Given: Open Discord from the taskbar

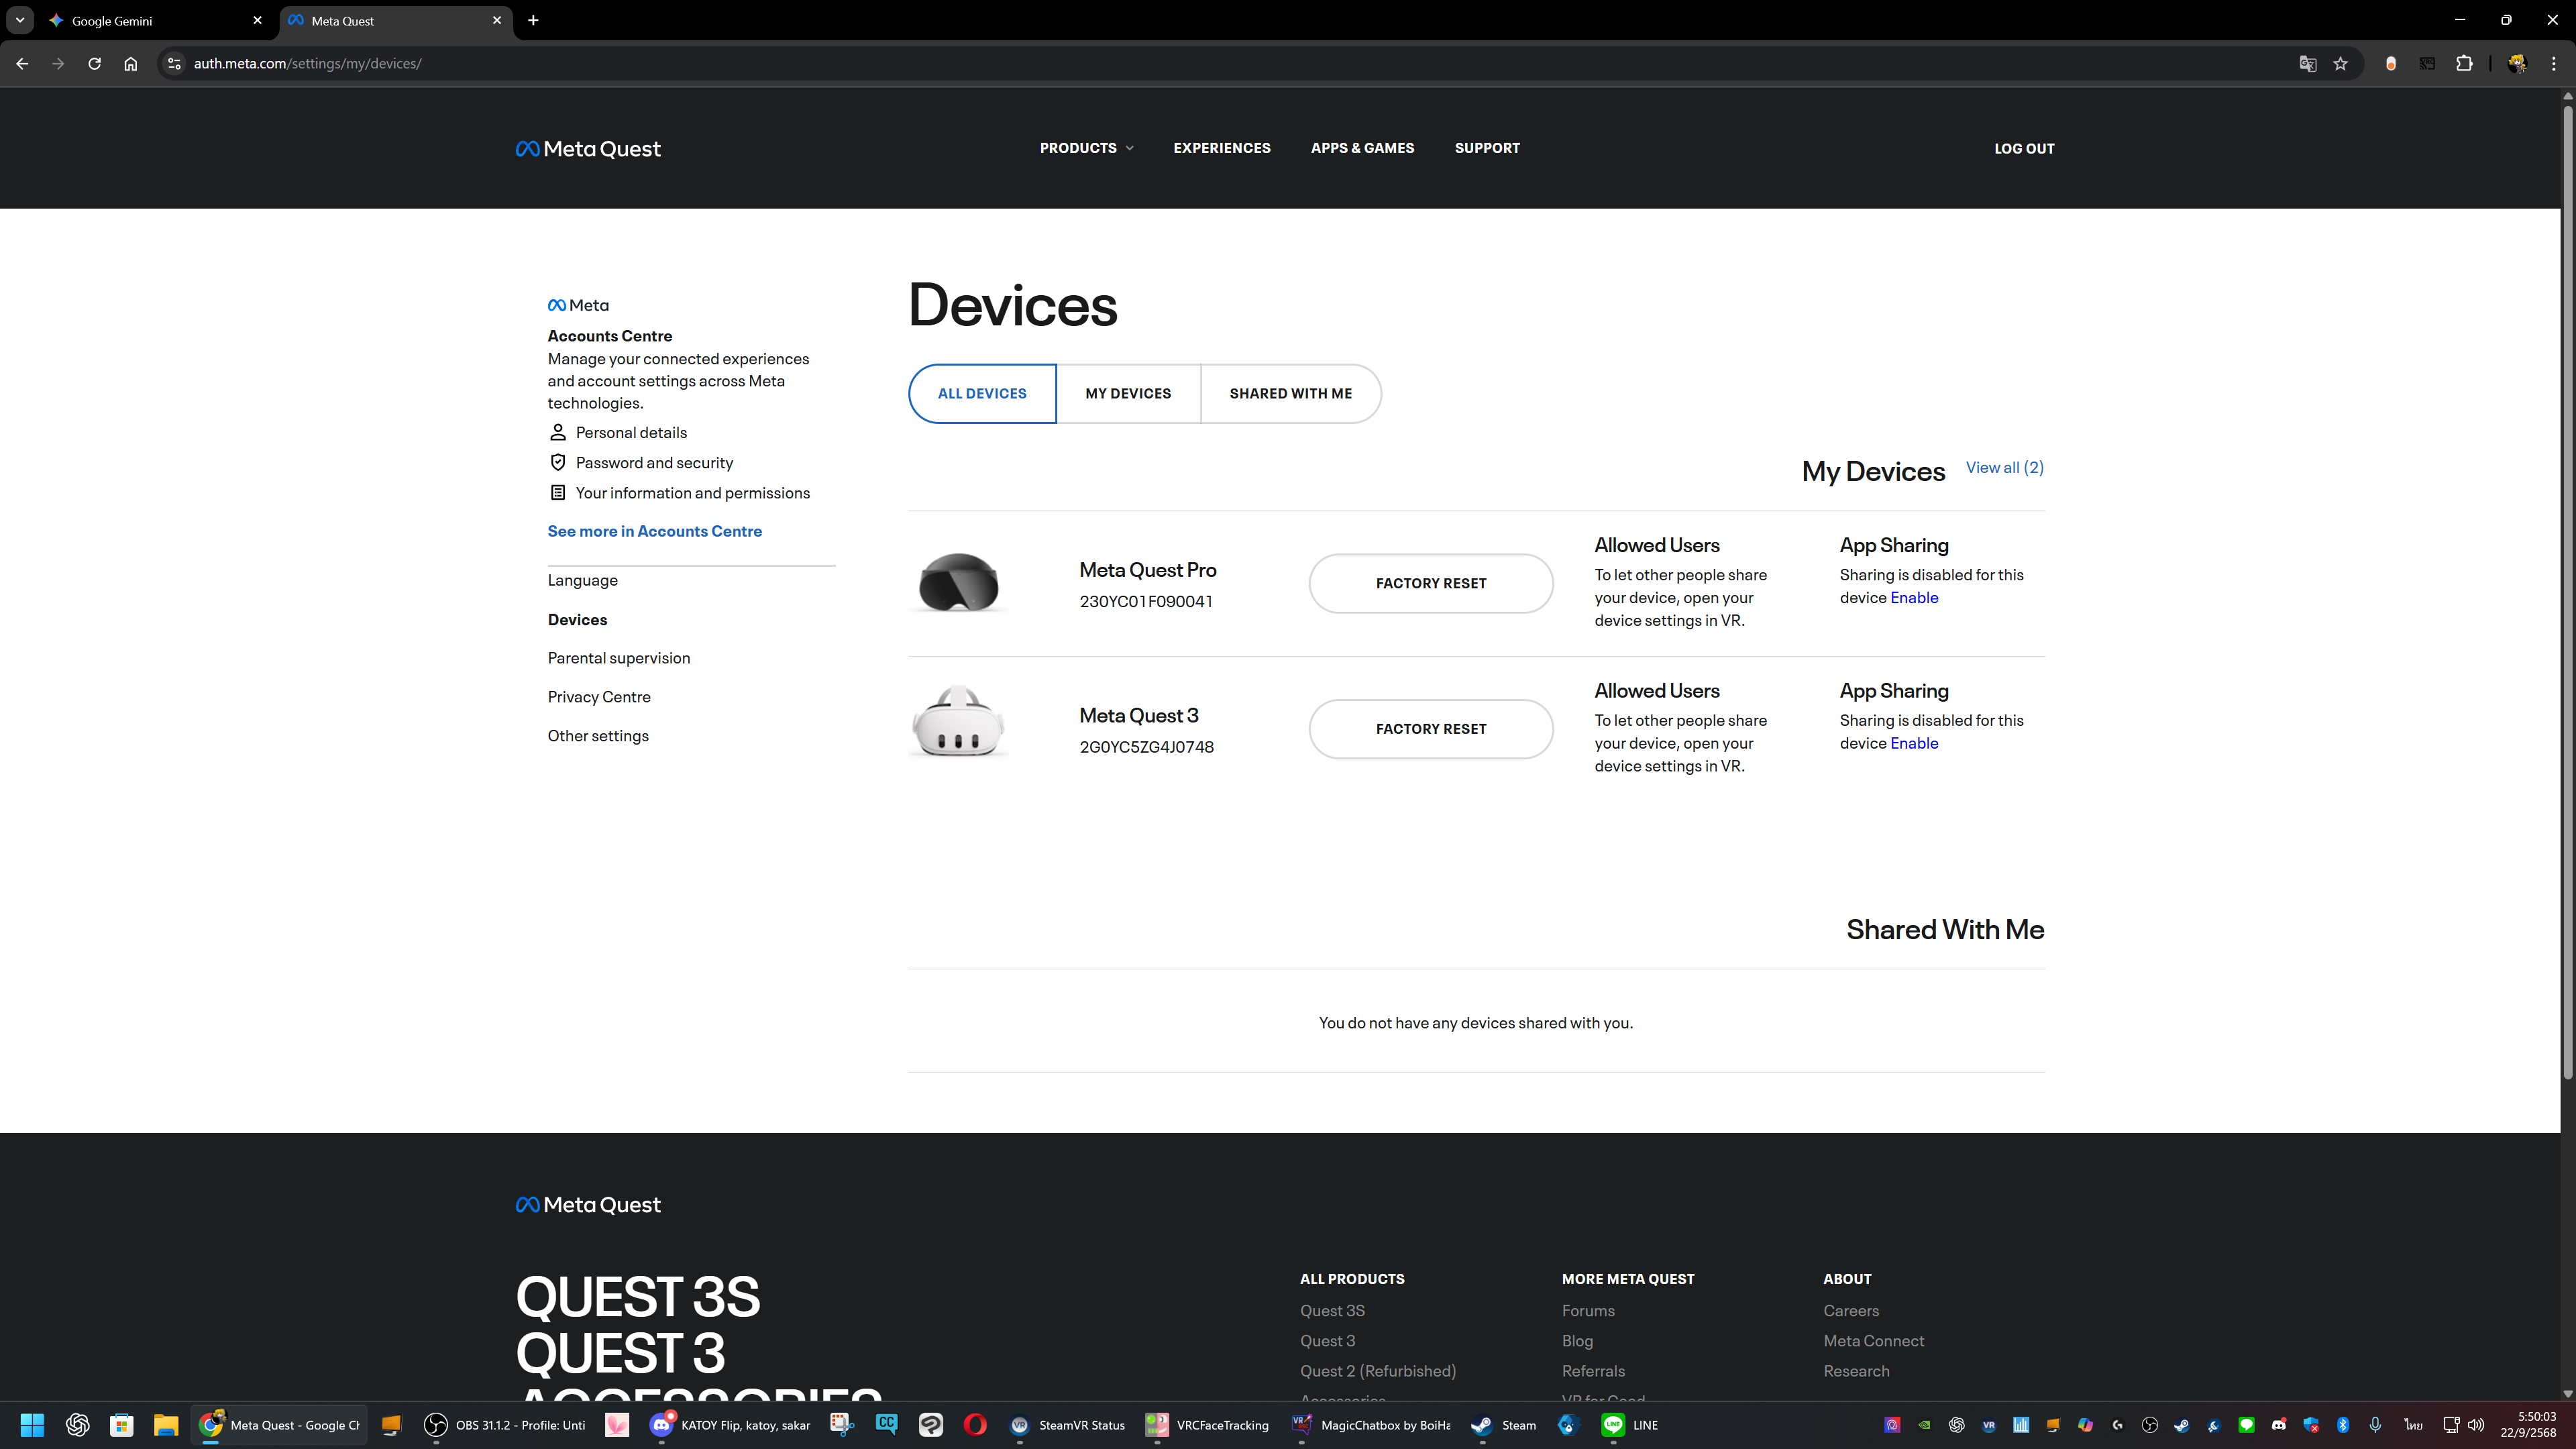Looking at the screenshot, I should pyautogui.click(x=730, y=1425).
